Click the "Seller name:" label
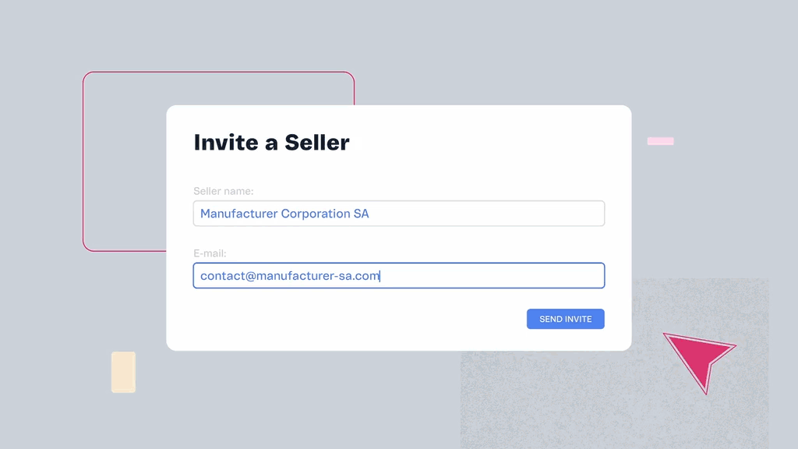The height and width of the screenshot is (449, 798). [223, 191]
